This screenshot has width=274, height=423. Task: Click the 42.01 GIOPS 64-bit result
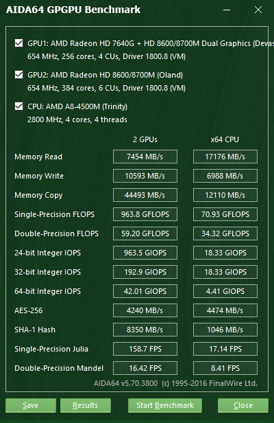(145, 291)
